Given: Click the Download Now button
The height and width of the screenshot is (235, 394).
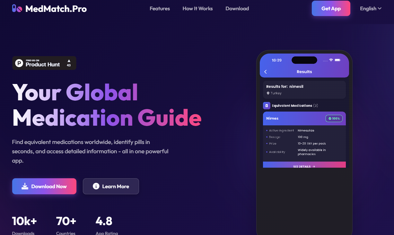Looking at the screenshot, I should pyautogui.click(x=44, y=186).
